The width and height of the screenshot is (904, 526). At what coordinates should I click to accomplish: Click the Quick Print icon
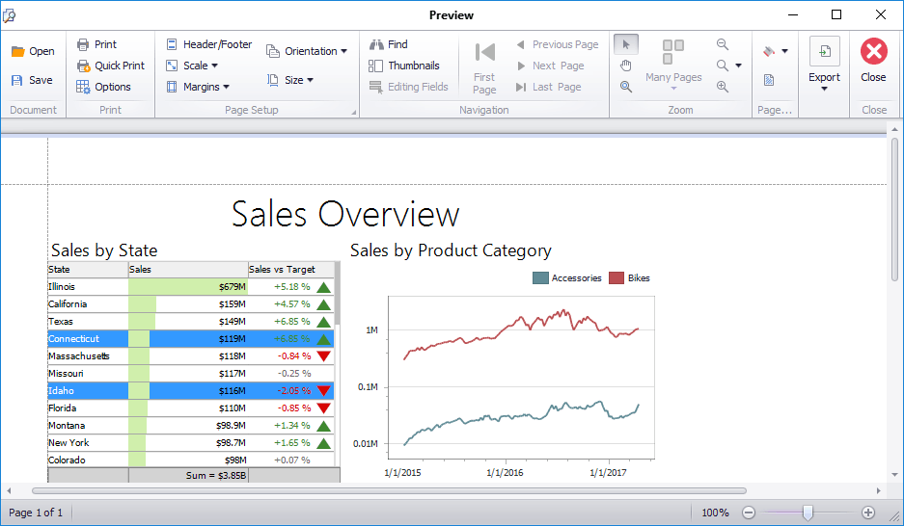pos(83,66)
